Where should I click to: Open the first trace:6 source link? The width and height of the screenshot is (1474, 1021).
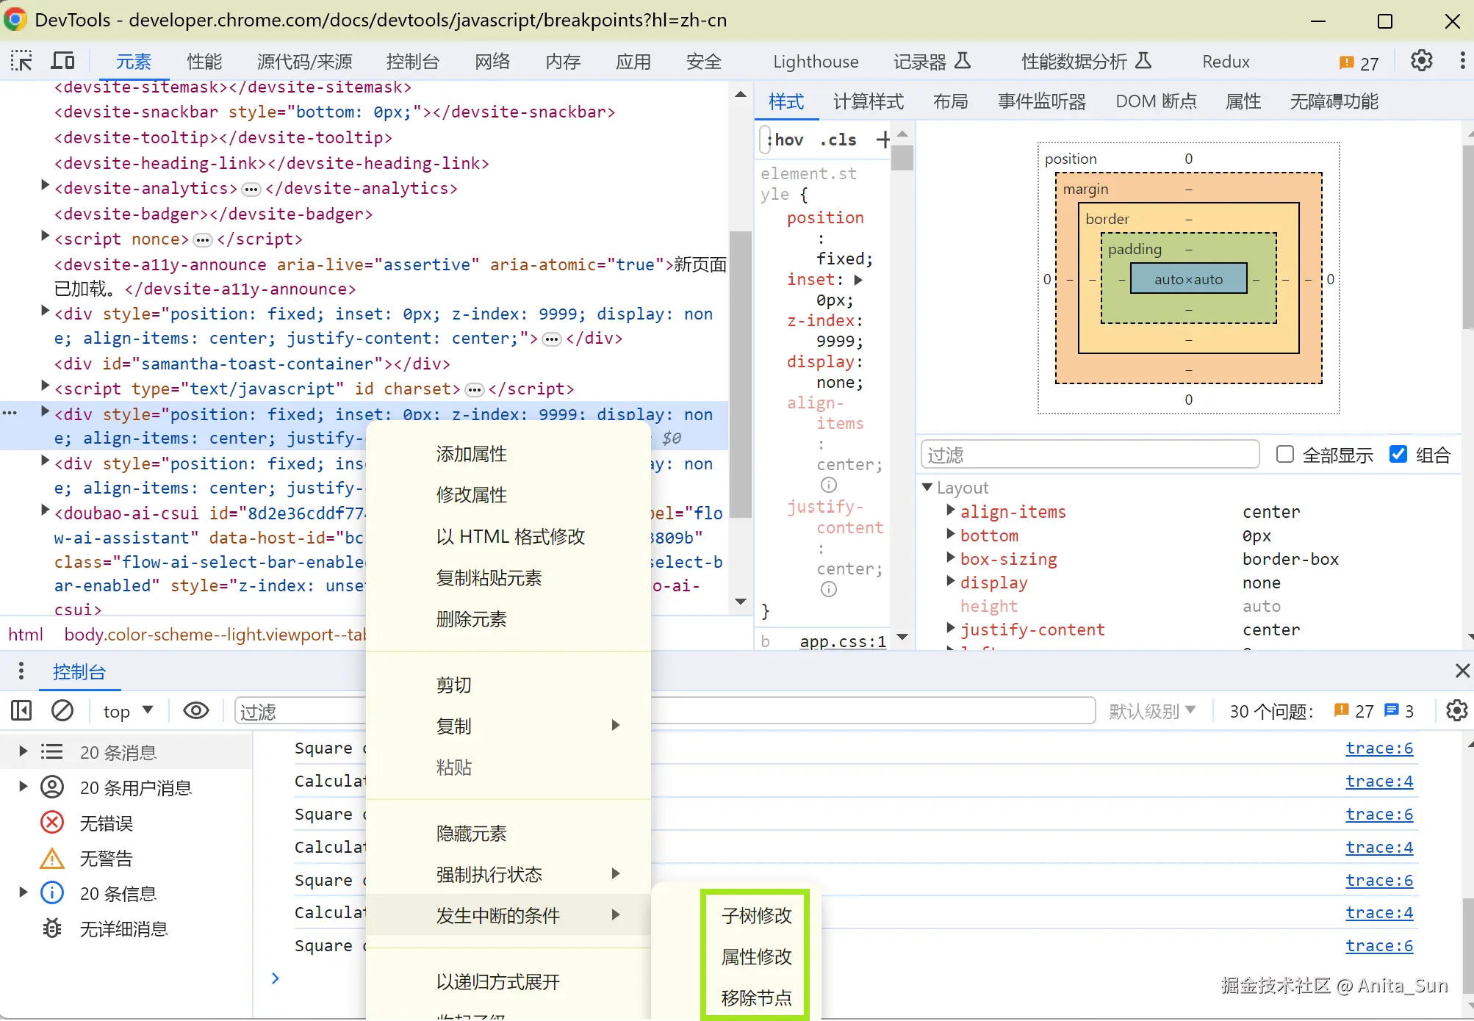tap(1378, 748)
